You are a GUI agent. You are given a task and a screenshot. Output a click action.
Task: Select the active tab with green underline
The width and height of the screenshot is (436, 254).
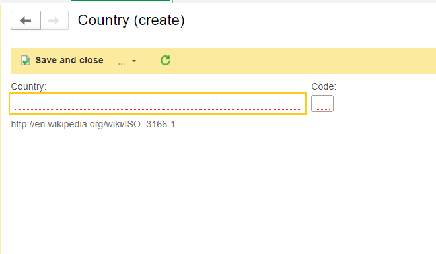click(121, 1)
